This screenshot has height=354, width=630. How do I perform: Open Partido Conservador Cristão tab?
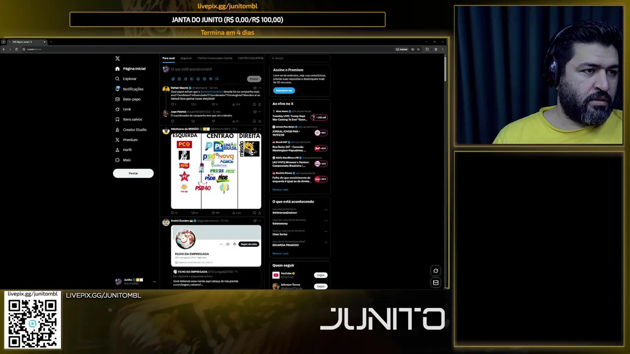pos(215,58)
